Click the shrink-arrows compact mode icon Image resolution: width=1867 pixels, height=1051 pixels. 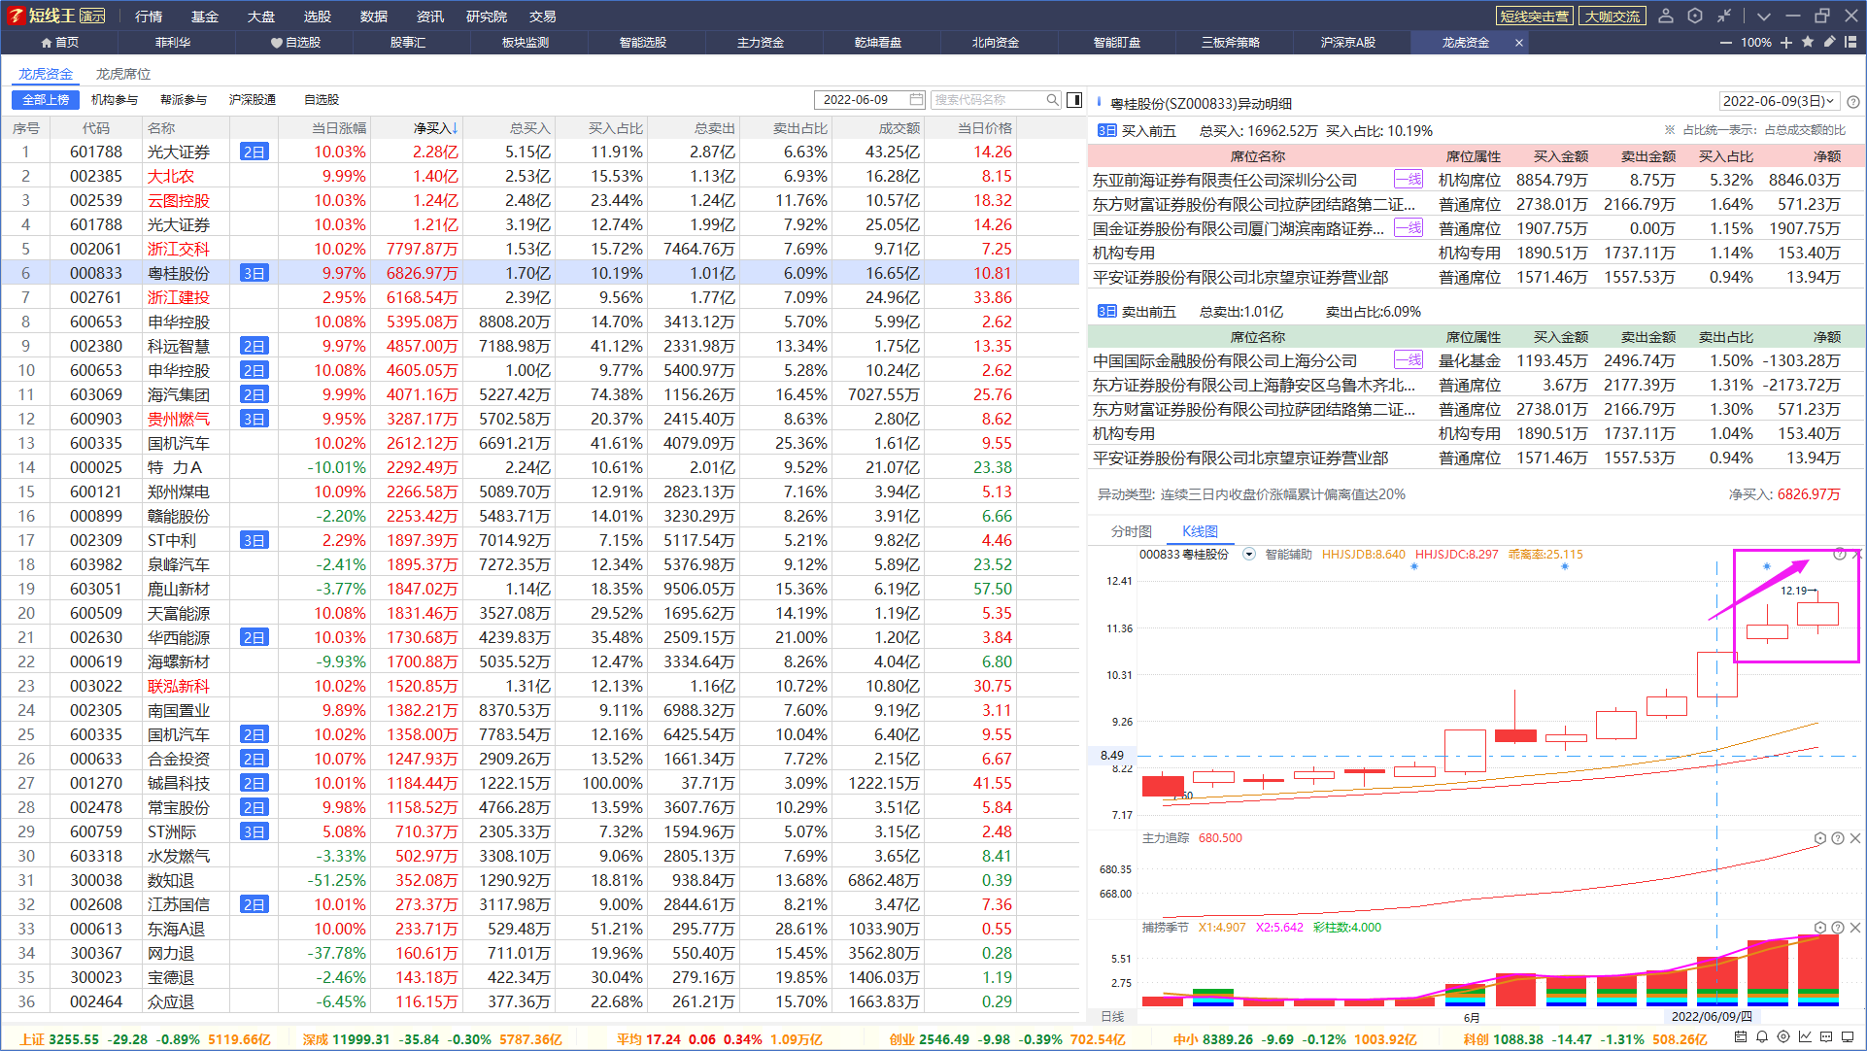point(1724,16)
